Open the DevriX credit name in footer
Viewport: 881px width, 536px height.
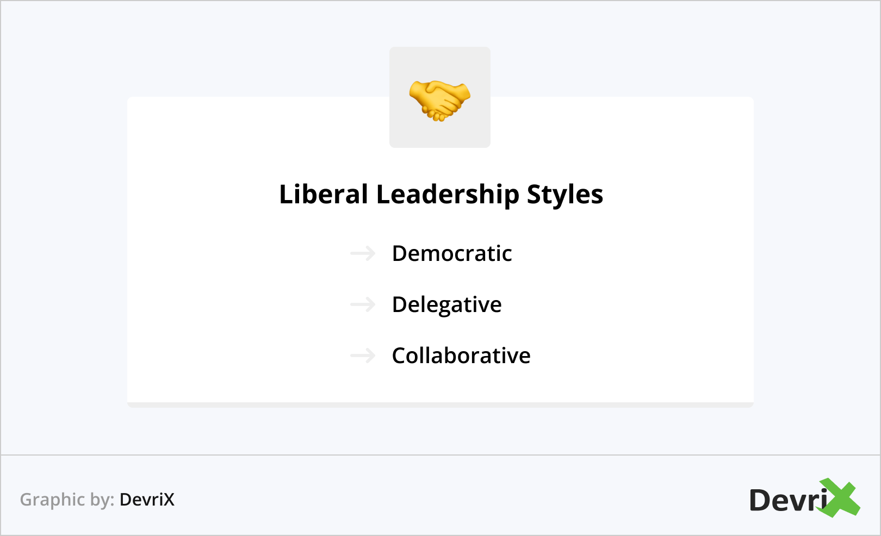pos(147,500)
